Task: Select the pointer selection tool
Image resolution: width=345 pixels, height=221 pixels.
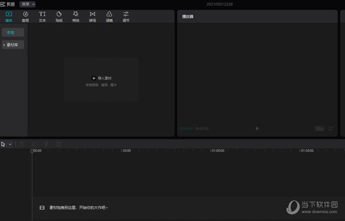Action: 3,144
